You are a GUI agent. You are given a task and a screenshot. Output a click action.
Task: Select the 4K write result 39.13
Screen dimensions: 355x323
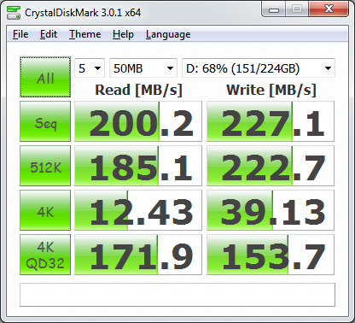click(x=271, y=210)
